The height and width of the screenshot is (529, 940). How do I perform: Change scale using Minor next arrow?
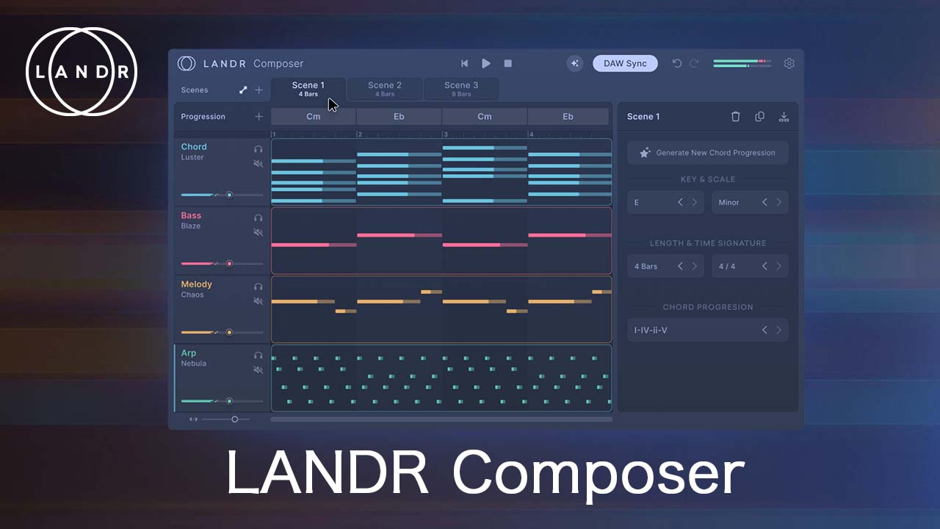tap(779, 202)
